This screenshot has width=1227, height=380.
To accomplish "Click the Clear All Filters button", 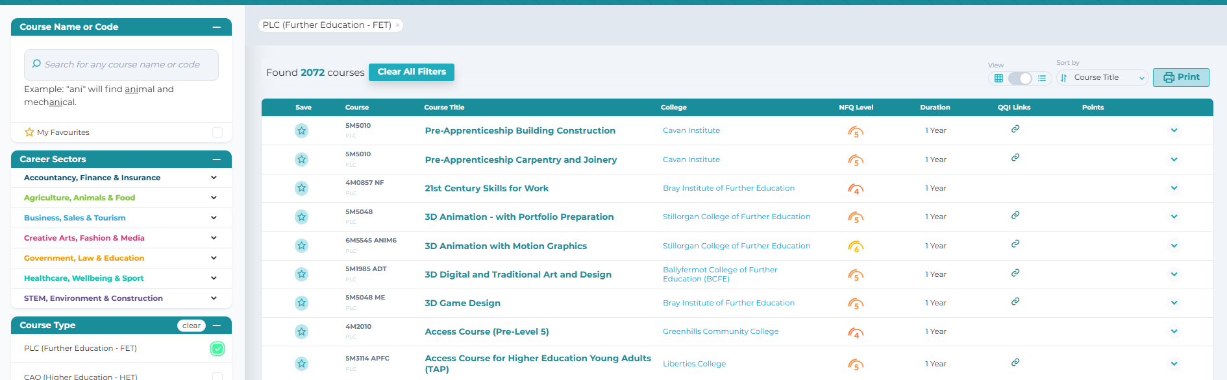I will [412, 72].
